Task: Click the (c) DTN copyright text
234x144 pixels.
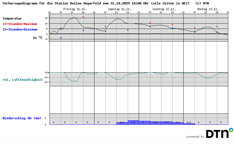Action: (x=202, y=3)
